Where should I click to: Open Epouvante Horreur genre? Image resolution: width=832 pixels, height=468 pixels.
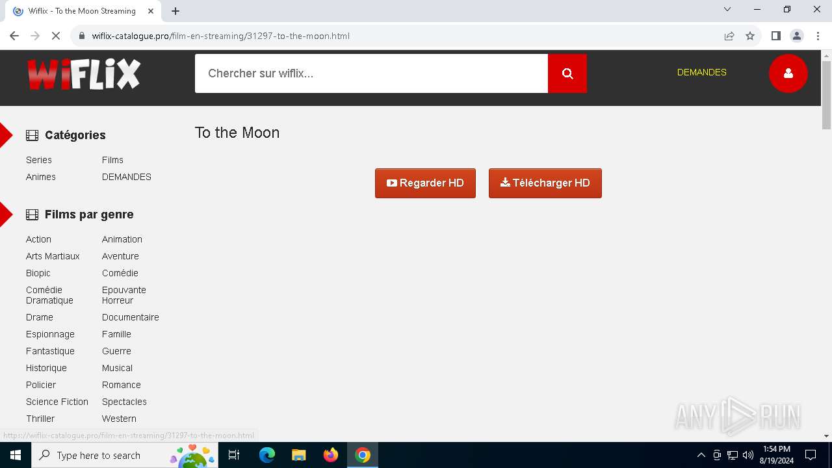click(x=124, y=295)
